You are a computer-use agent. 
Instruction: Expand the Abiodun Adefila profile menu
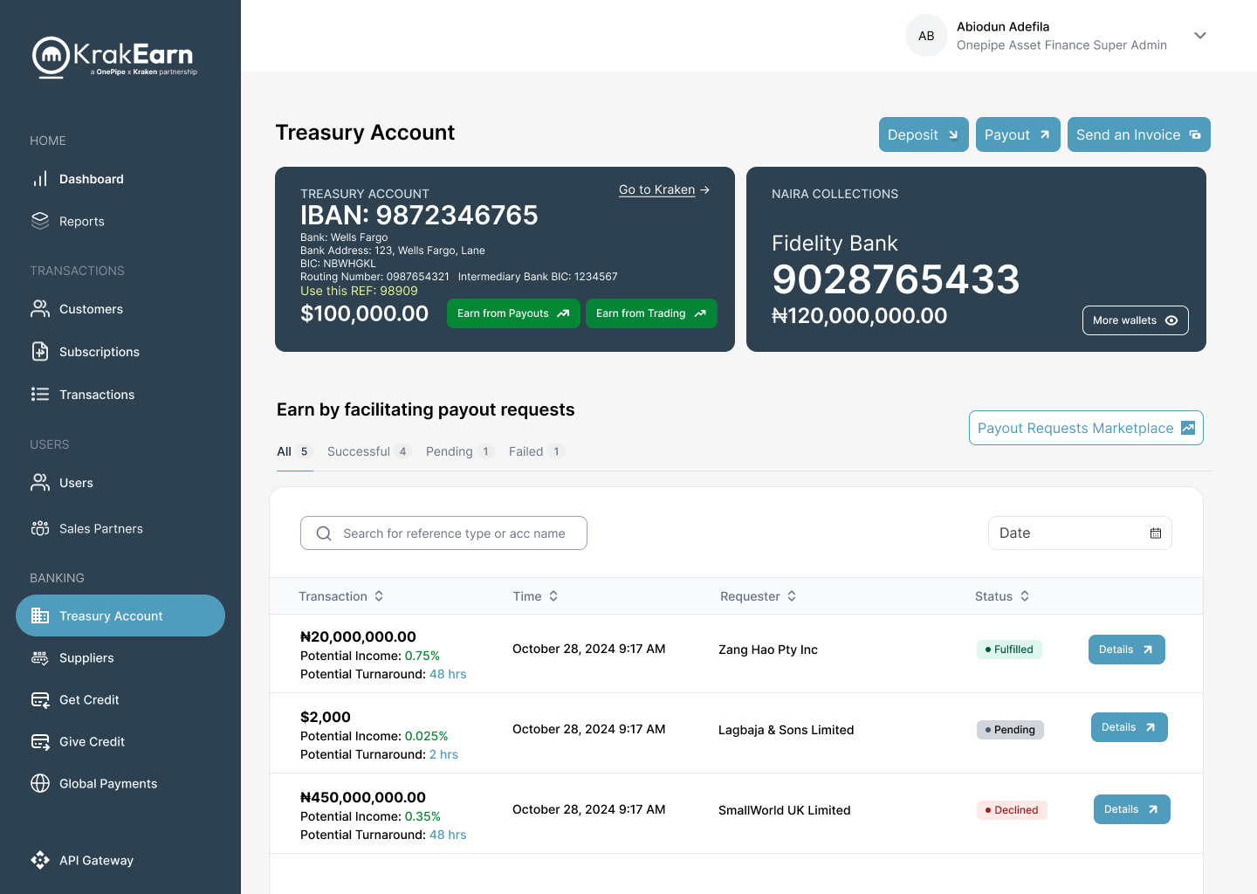click(1200, 36)
